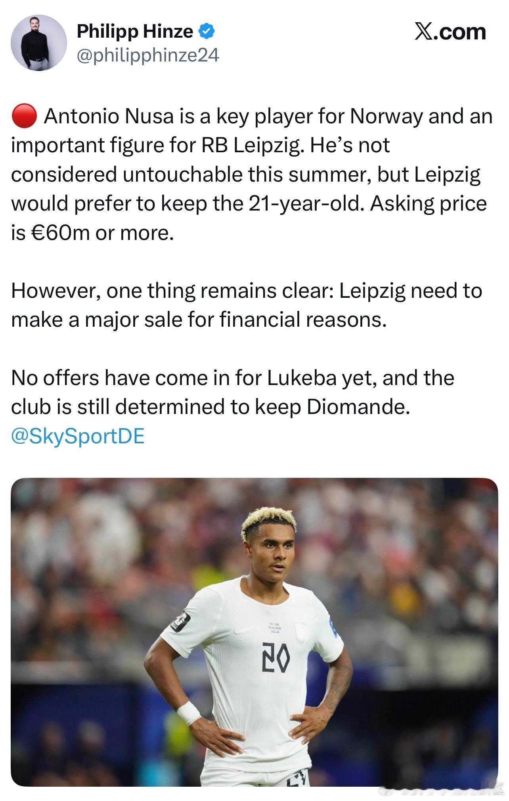Click the blue verified checkmark badge
Image resolution: width=509 pixels, height=801 pixels.
click(207, 31)
